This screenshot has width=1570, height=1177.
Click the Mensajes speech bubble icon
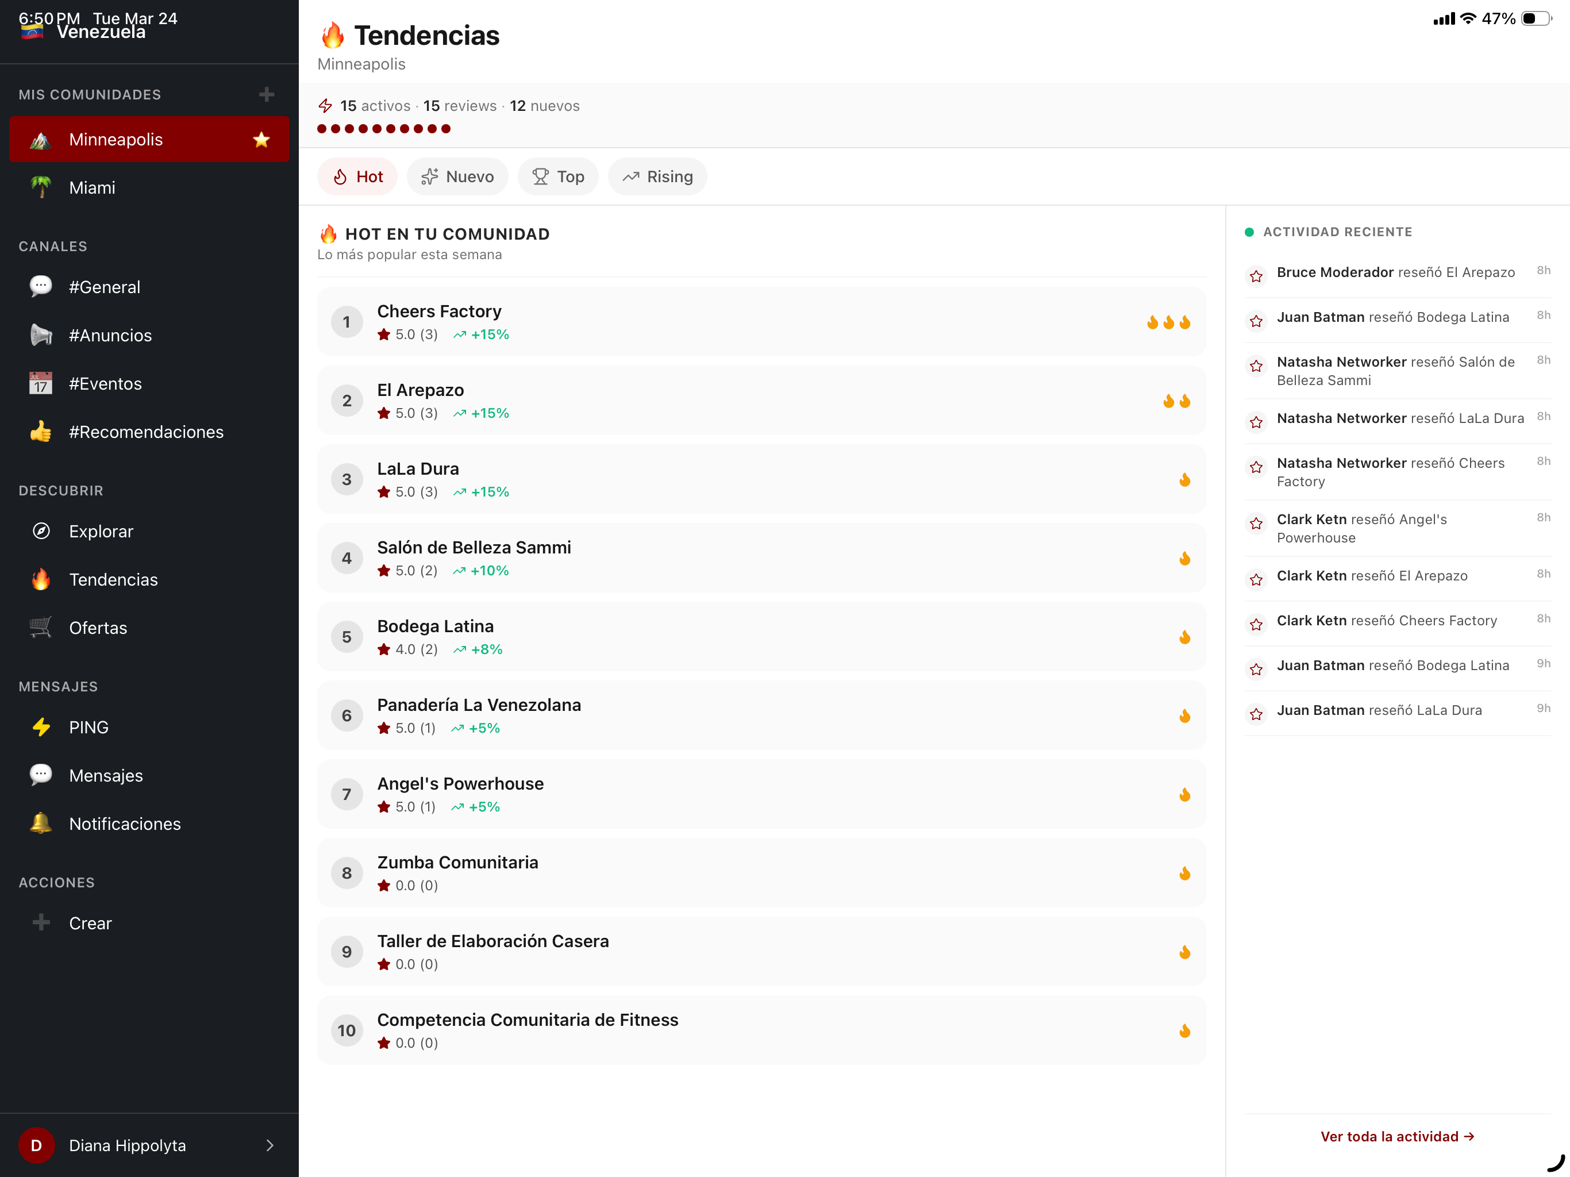41,775
